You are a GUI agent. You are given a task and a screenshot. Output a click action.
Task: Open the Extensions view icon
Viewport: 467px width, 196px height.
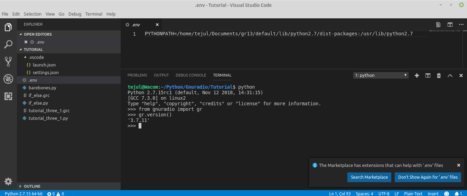point(8,96)
